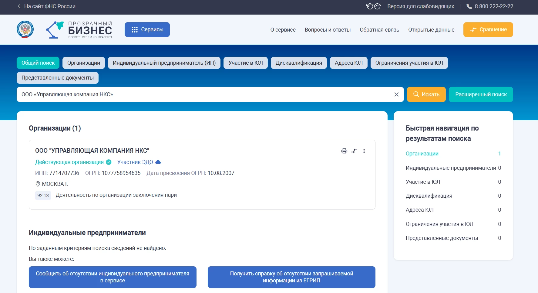Viewport: 538px width, 293px height.
Task: Click Участник ЭДО link
Action: pos(135,162)
